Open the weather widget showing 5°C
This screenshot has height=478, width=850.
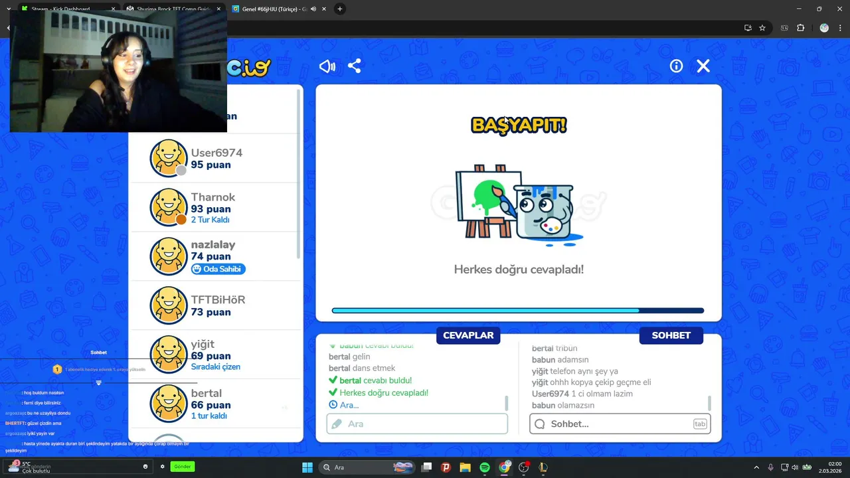(29, 467)
